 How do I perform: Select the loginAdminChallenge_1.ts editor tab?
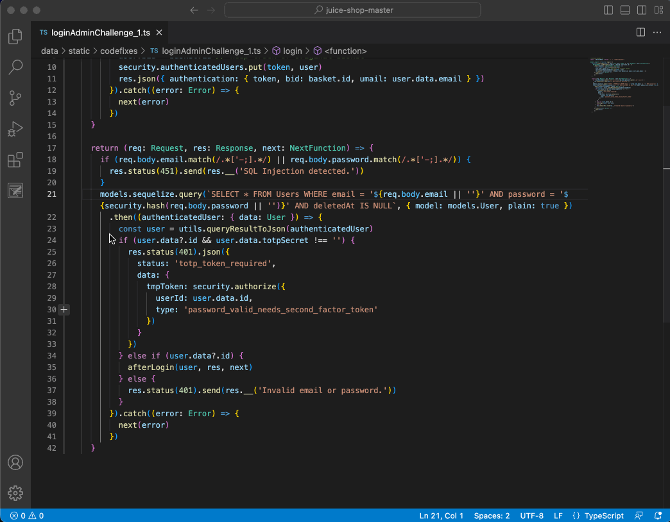click(96, 32)
